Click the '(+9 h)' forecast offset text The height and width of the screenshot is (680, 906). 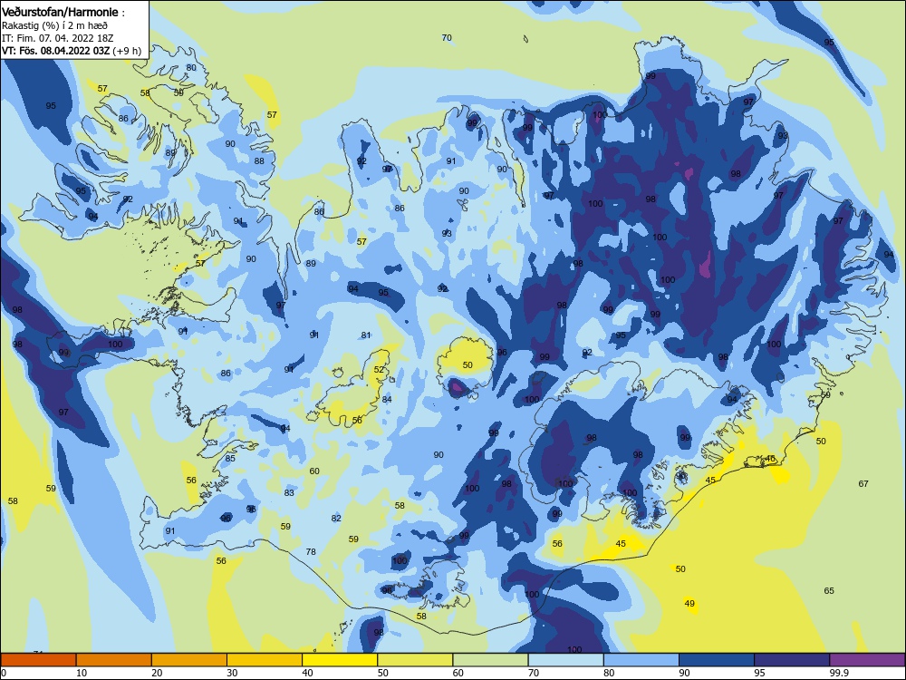(x=127, y=51)
